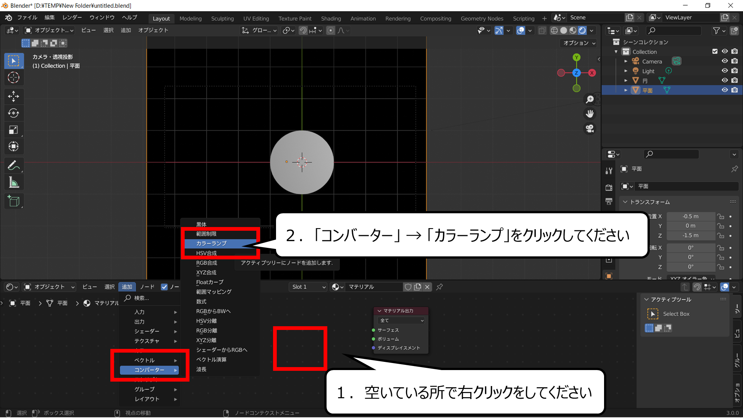
Task: Click the 検索... field in the add menu
Action: click(x=150, y=298)
